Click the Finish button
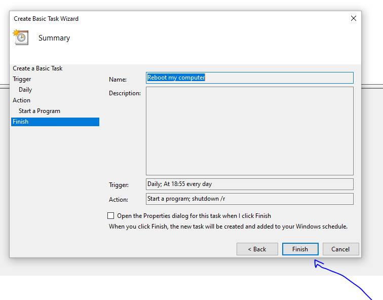The width and height of the screenshot is (383, 300). (x=300, y=249)
